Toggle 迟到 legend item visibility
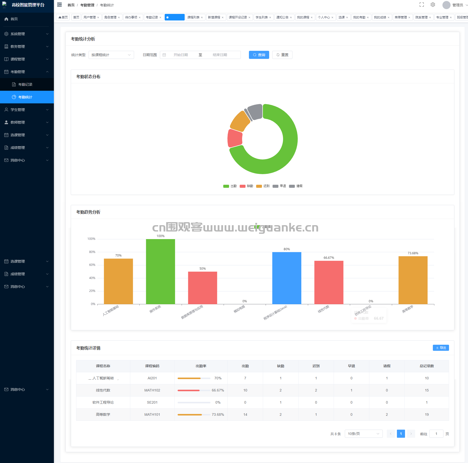 263,186
